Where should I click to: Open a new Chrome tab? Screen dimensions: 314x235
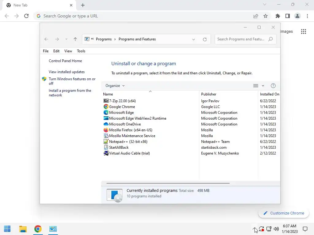[x=83, y=5]
